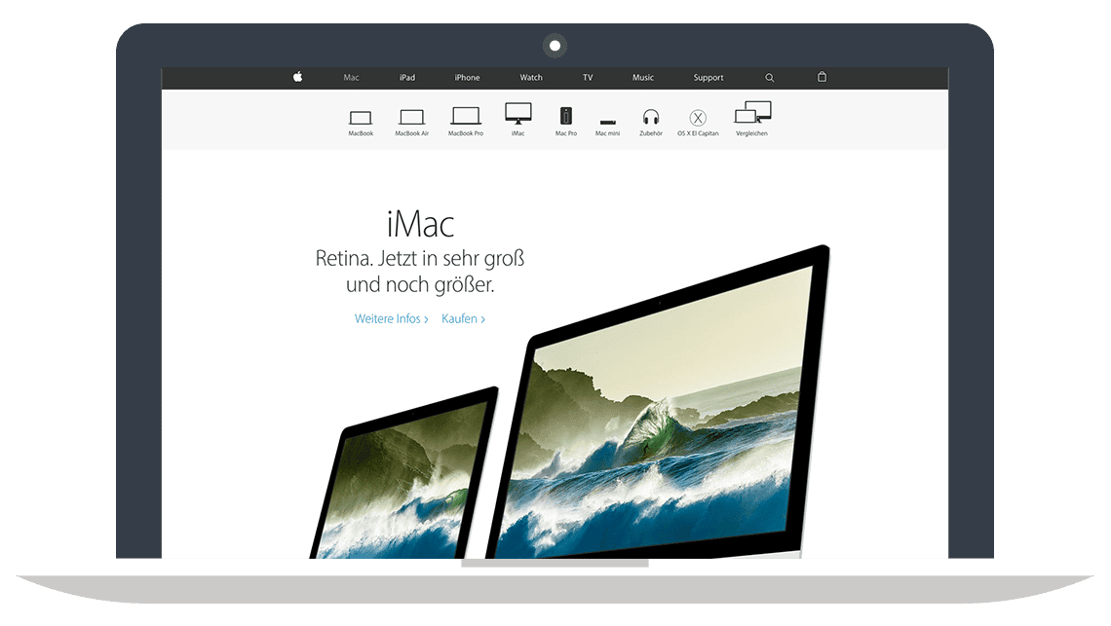Click the smaller iMac product image
1111x626 pixels.
403,472
